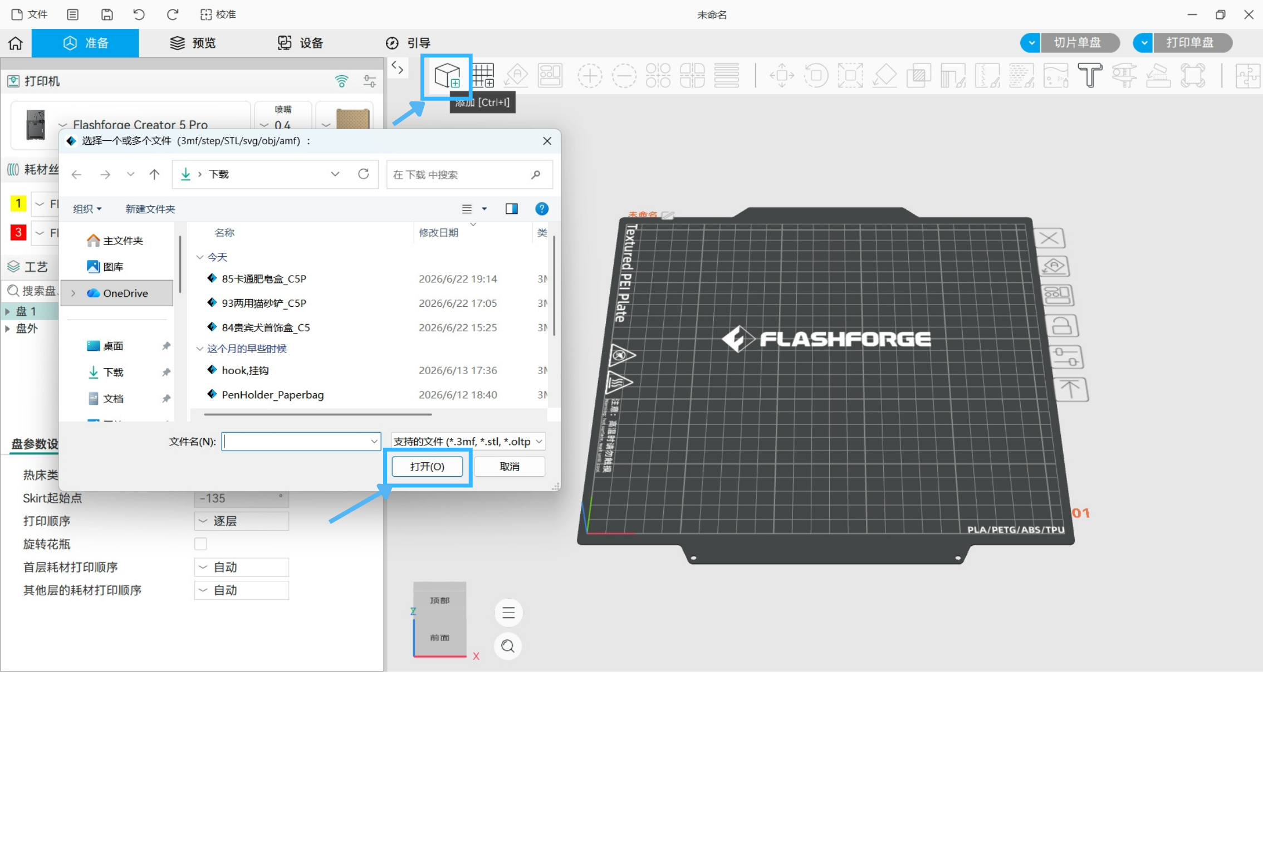The image size is (1263, 842).
Task: Click the save disk icon
Action: pos(107,14)
